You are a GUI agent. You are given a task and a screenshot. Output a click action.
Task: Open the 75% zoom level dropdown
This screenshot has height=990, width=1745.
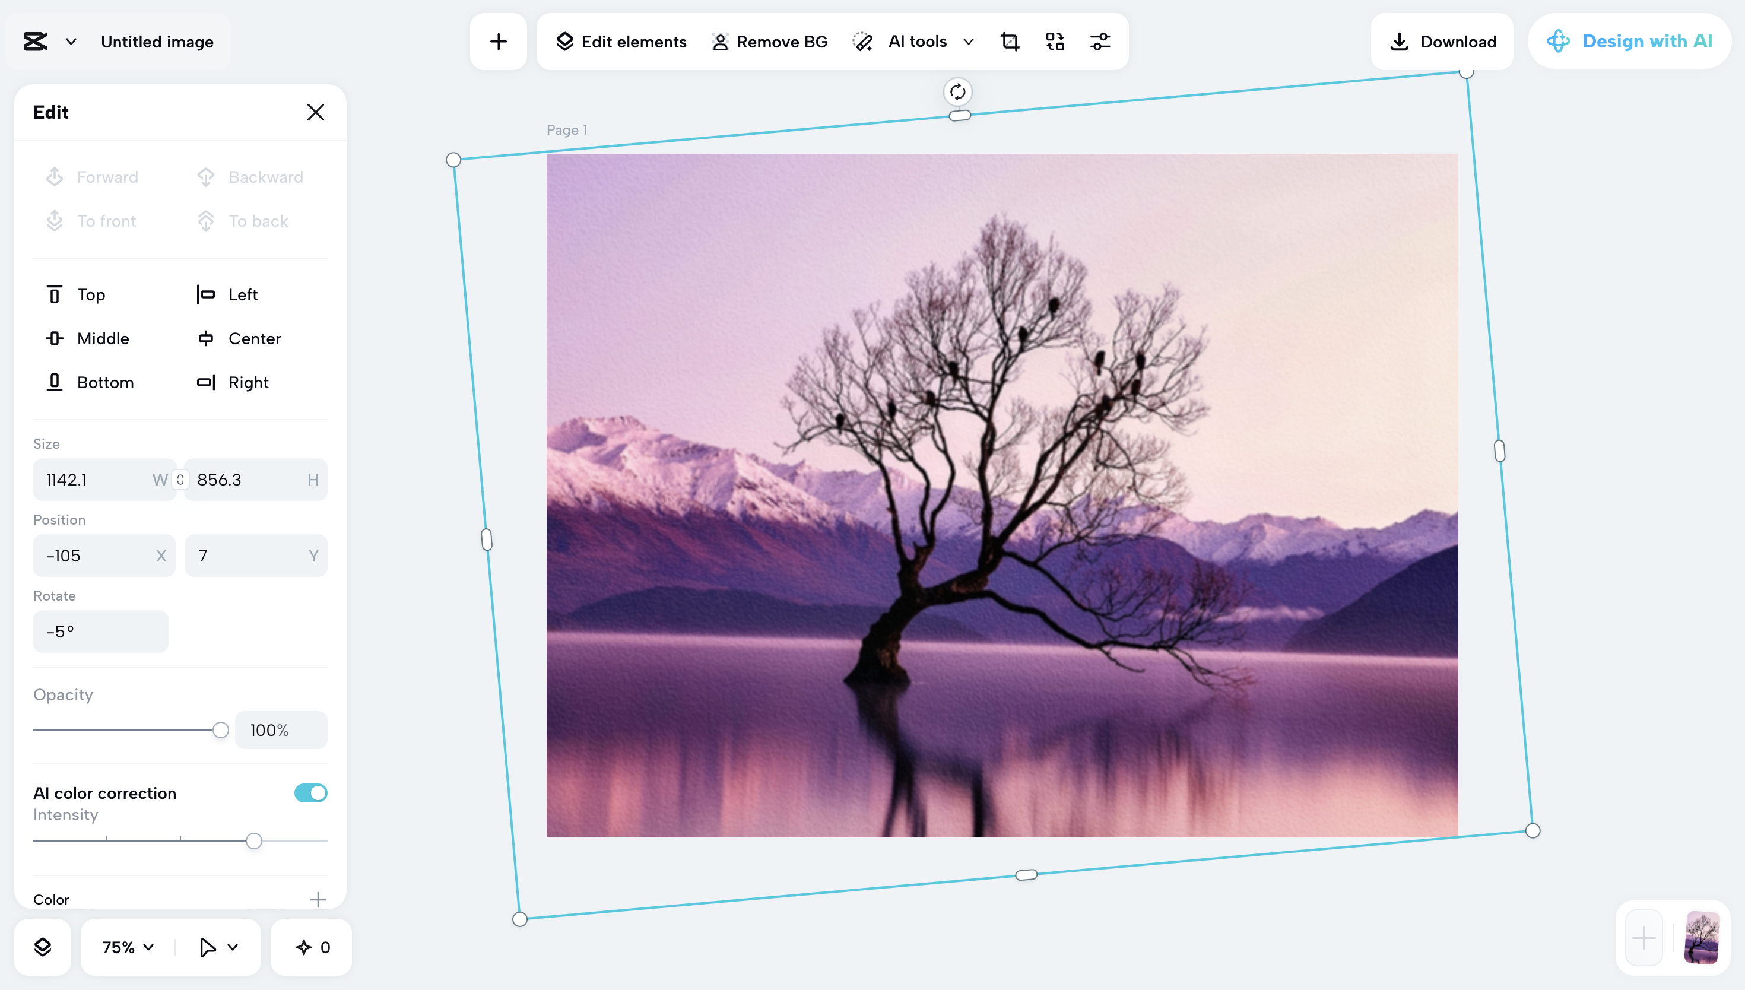pyautogui.click(x=127, y=947)
